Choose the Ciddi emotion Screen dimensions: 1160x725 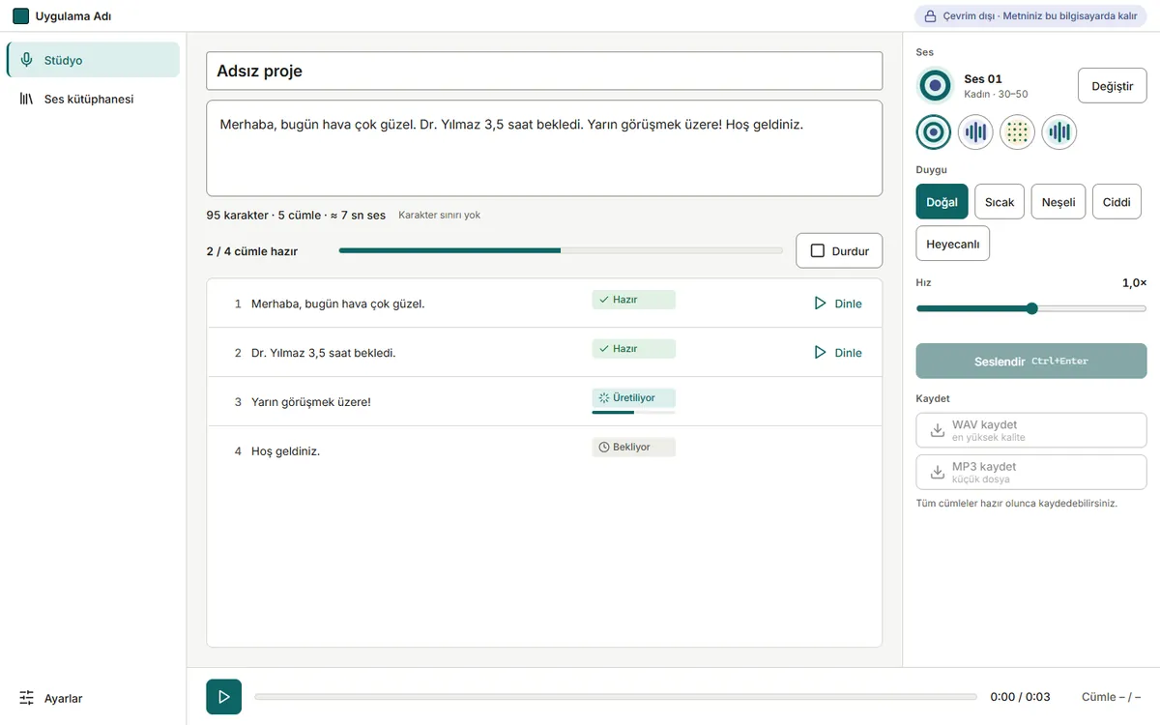pos(1116,202)
